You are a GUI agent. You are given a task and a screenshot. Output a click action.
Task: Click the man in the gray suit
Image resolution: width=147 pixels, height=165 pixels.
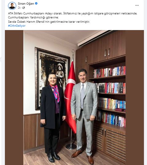tap(84, 113)
